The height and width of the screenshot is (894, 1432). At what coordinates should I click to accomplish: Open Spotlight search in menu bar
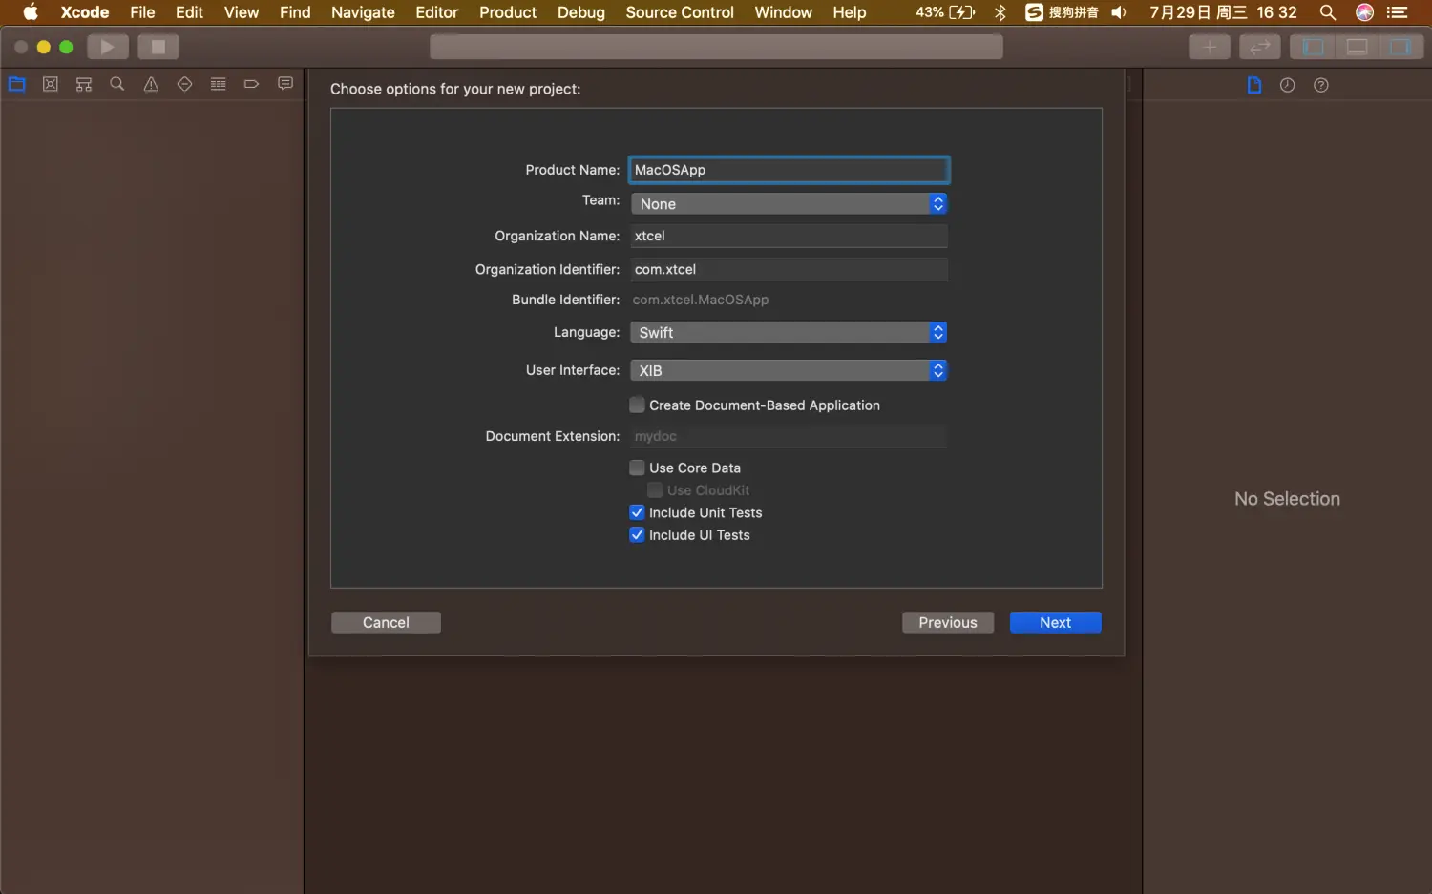(1328, 12)
